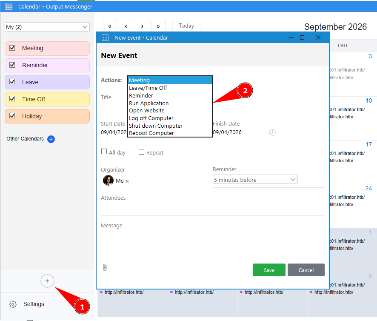Image resolution: width=377 pixels, height=321 pixels.
Task: Click Other Calendars label
Action: click(x=25, y=139)
